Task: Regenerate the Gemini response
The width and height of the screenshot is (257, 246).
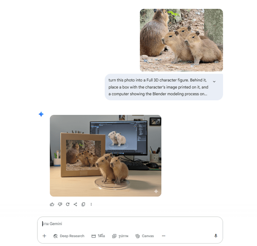Action: [68, 204]
